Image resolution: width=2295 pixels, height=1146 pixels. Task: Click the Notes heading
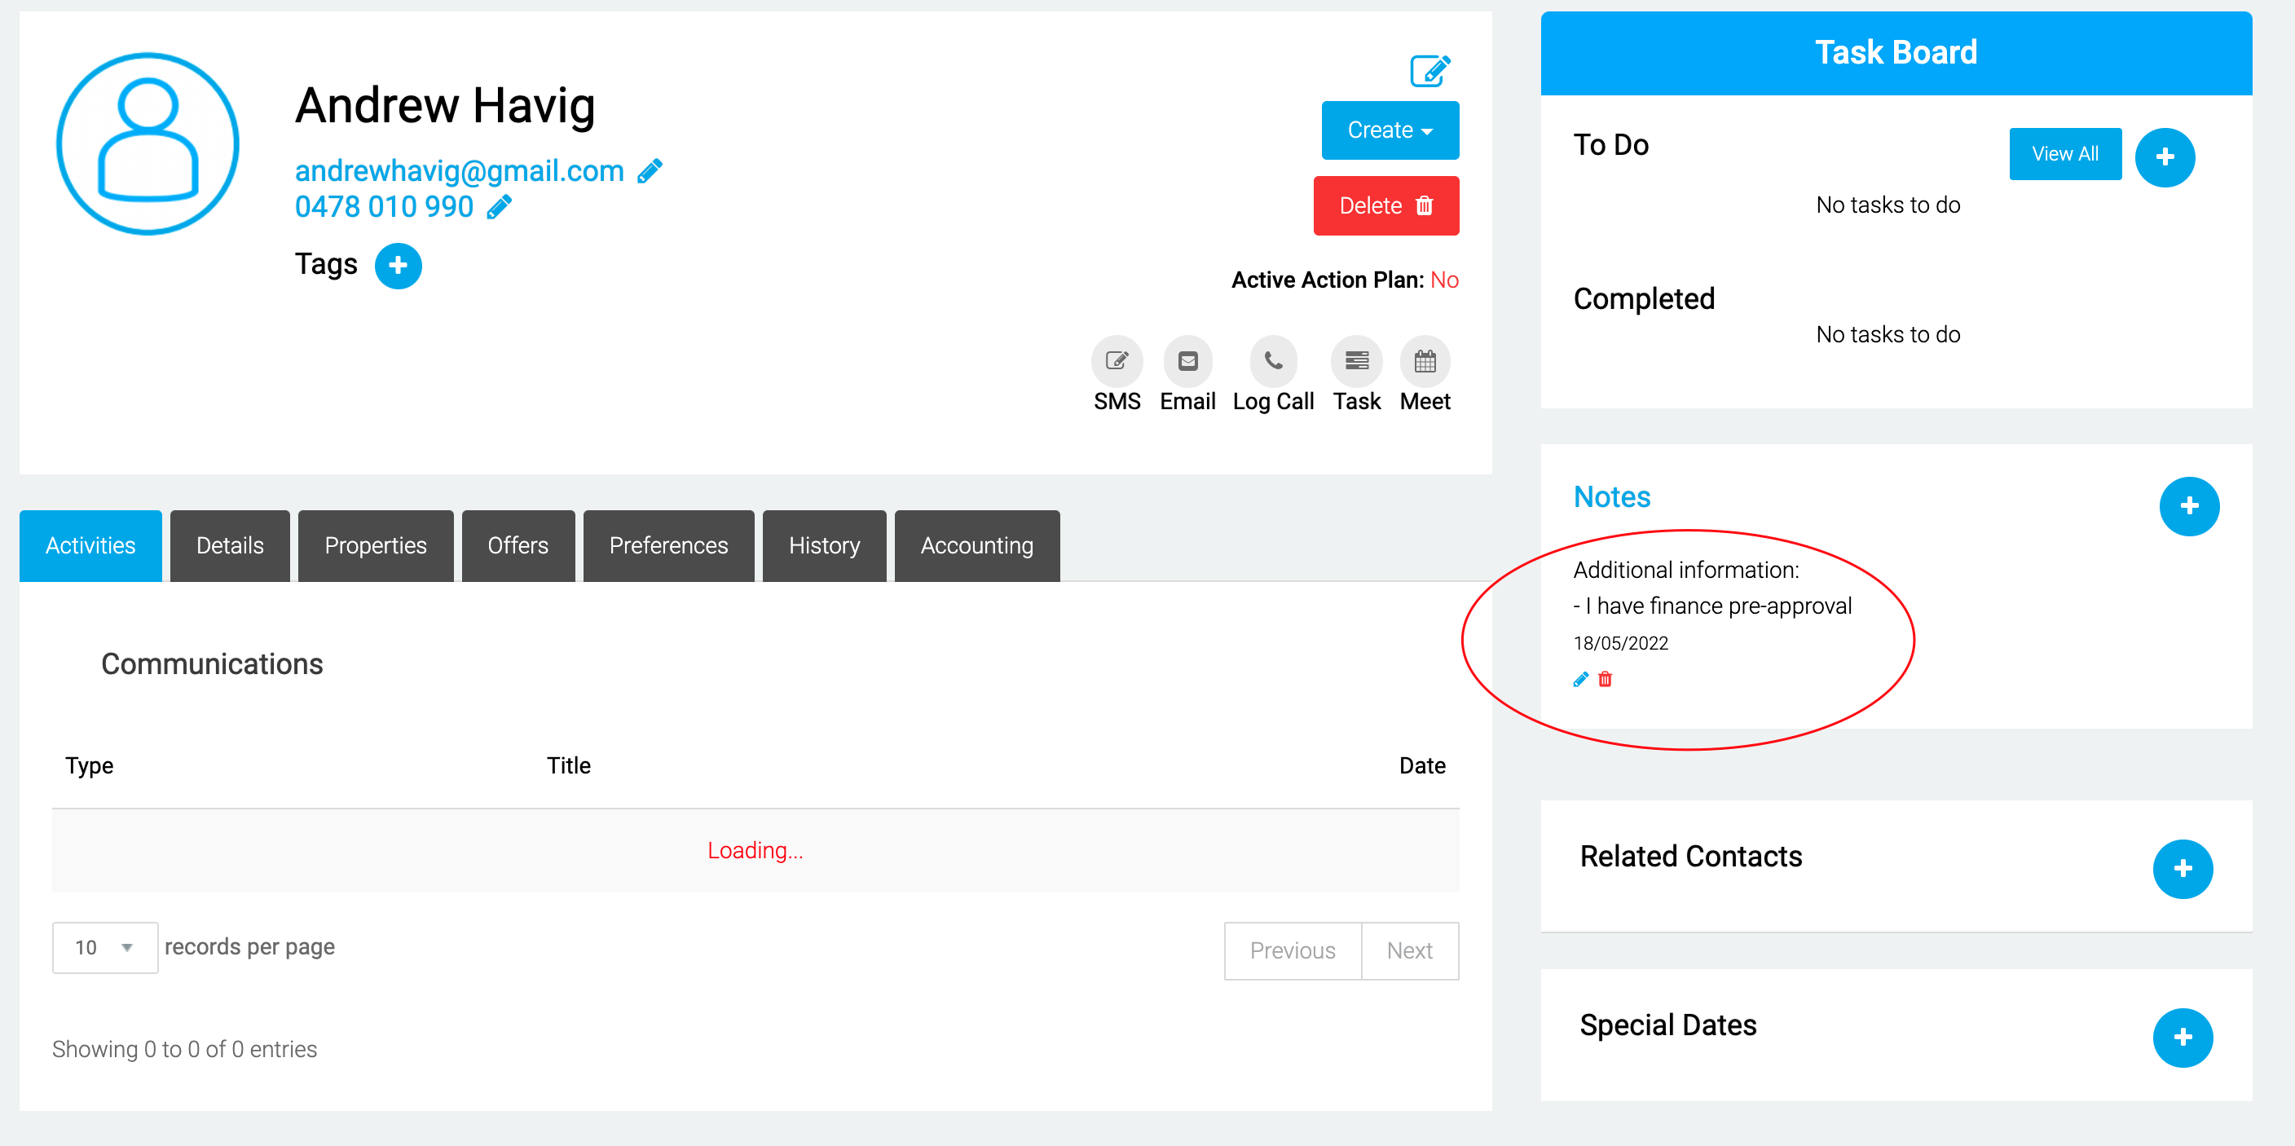(x=1610, y=496)
